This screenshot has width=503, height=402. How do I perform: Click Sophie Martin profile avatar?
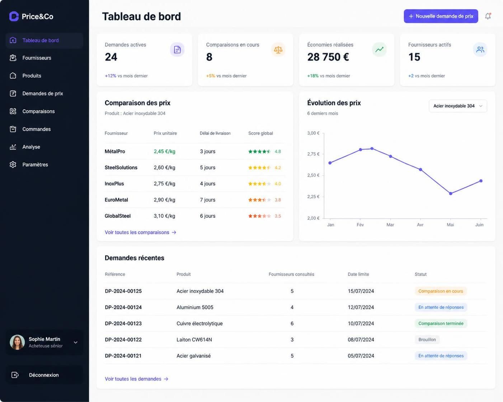tap(17, 342)
